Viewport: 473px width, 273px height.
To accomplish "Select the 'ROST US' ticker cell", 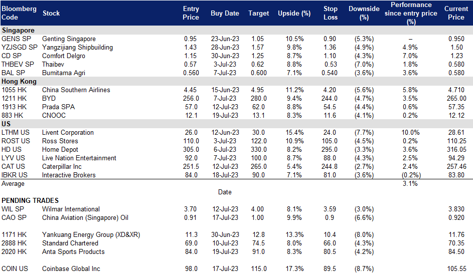I will click(x=16, y=141).
